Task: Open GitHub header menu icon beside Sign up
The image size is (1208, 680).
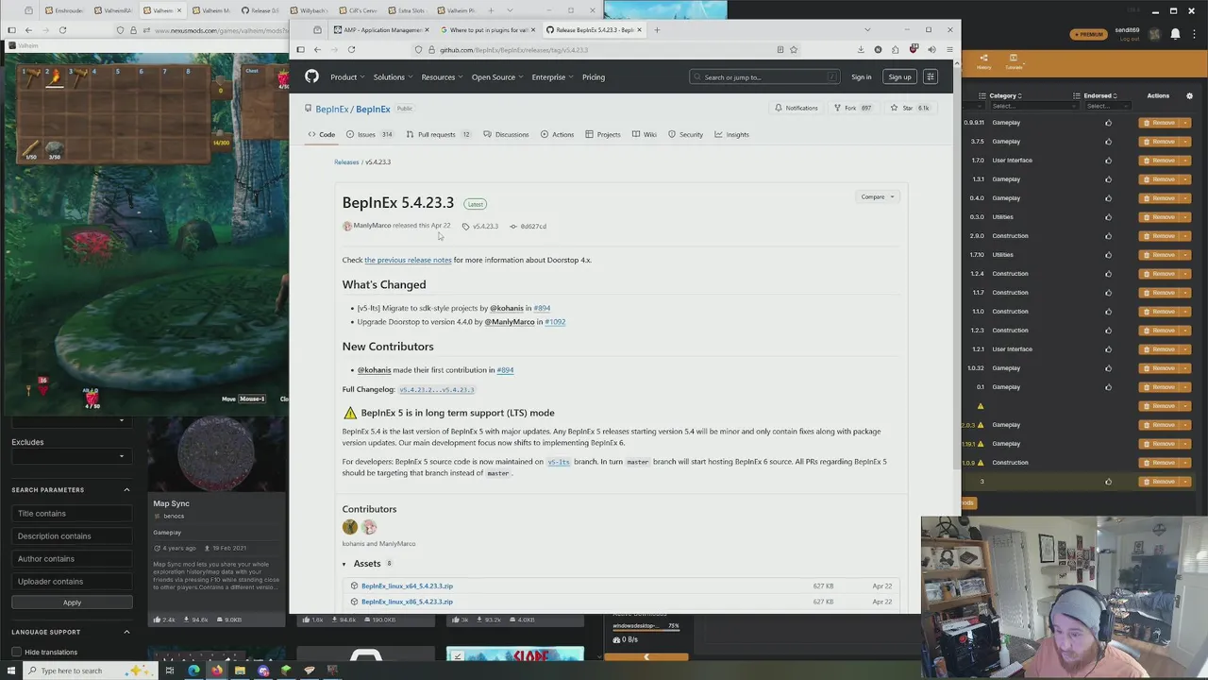Action: point(931,76)
